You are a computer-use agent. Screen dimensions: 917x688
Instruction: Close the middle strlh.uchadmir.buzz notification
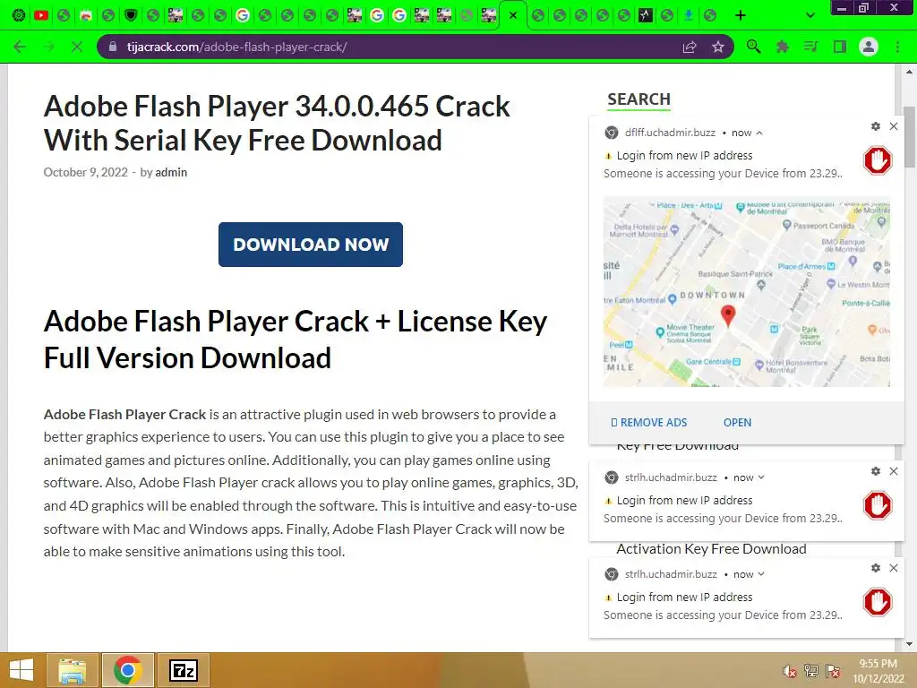click(x=894, y=471)
